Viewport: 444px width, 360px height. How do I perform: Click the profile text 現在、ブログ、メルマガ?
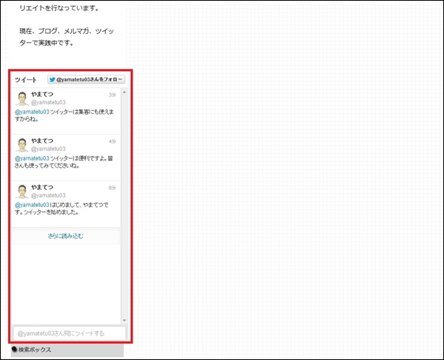point(67,37)
